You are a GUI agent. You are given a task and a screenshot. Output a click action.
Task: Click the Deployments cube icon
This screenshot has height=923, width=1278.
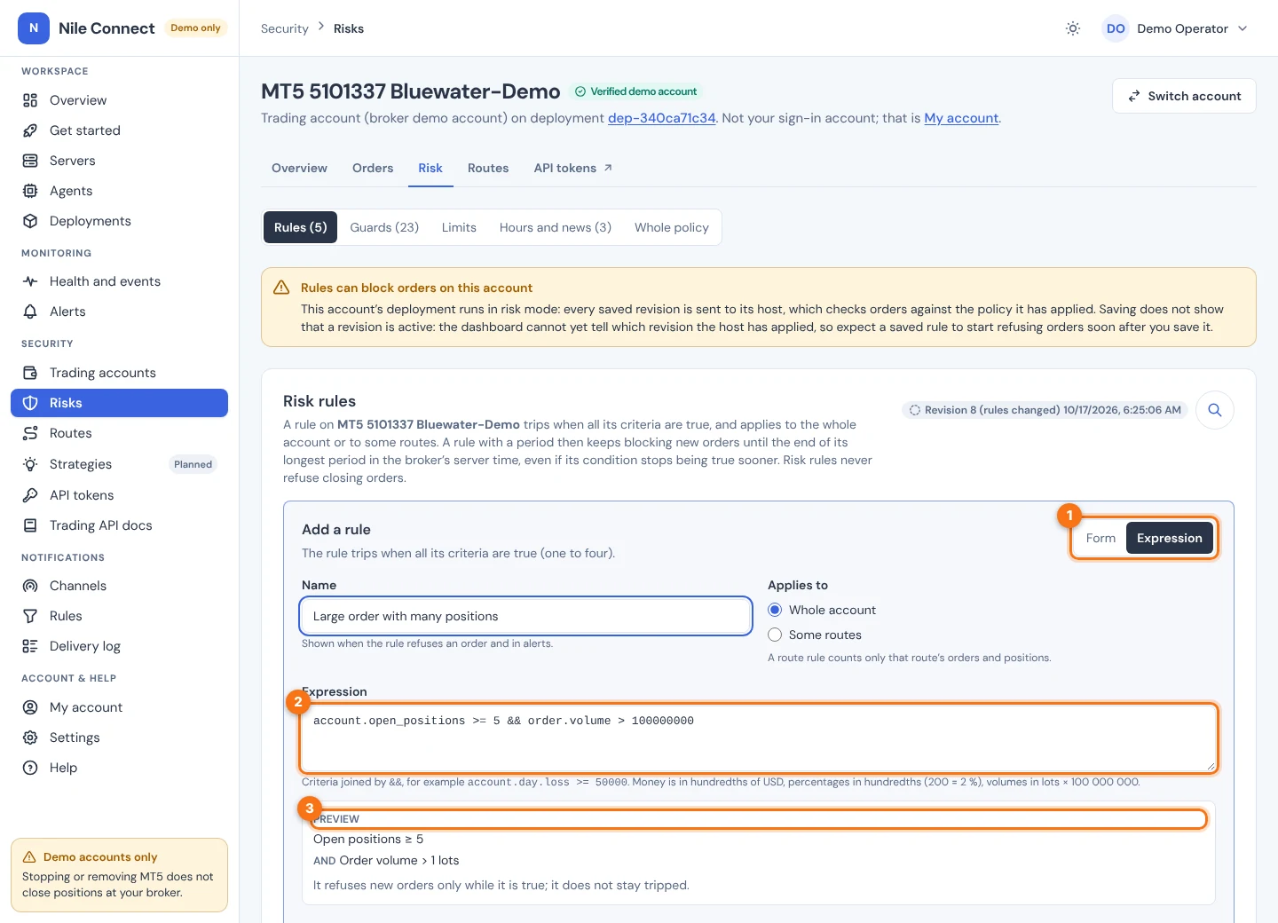pos(30,221)
